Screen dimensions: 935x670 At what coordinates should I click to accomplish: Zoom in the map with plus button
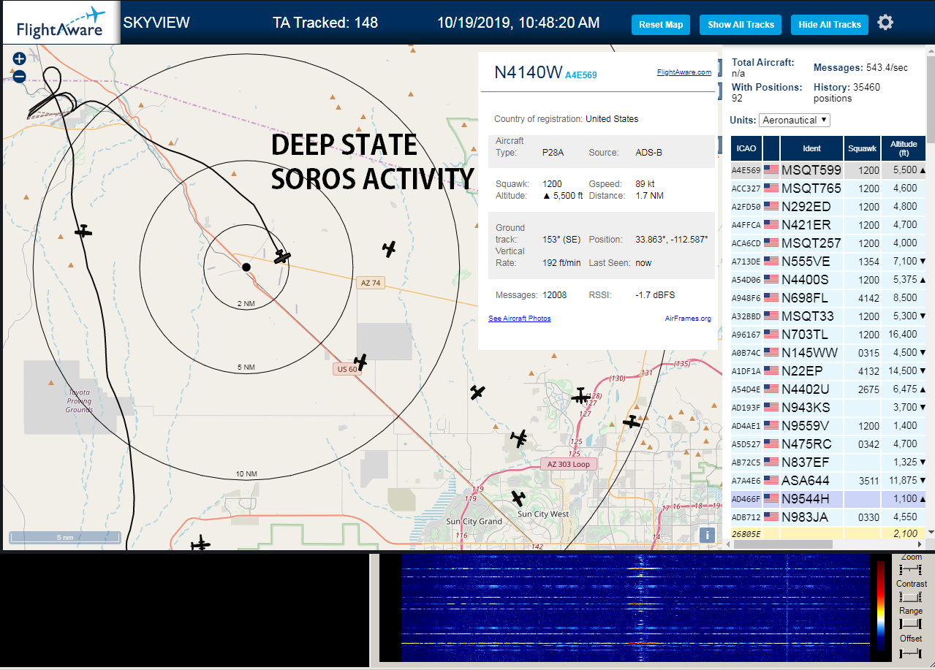(20, 58)
